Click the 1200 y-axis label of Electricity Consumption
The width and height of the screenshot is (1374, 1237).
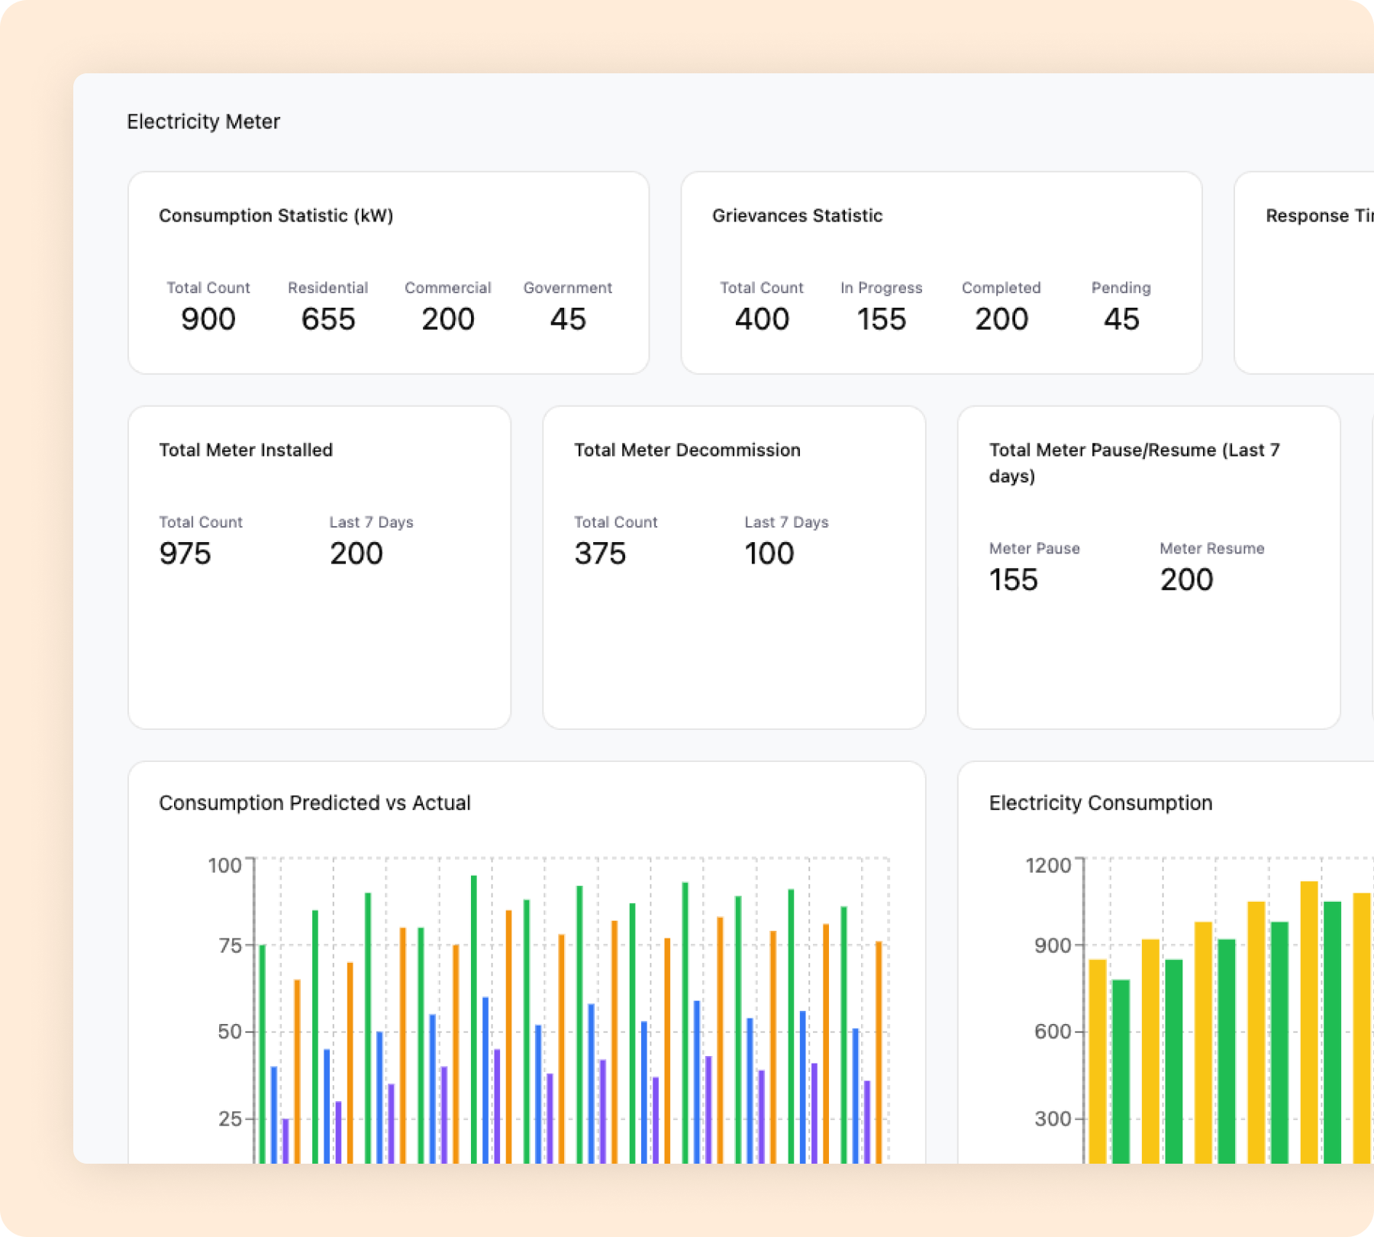(x=1049, y=865)
